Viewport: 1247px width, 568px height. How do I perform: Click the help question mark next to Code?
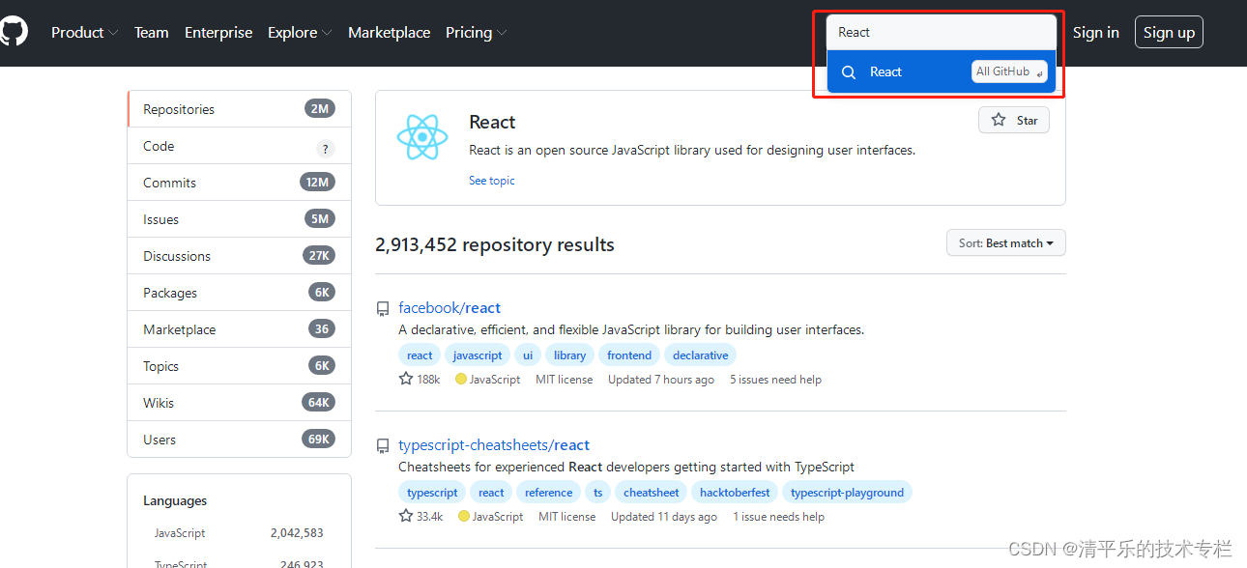325,149
